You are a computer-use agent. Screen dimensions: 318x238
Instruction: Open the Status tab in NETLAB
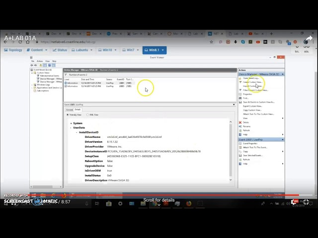coord(60,50)
